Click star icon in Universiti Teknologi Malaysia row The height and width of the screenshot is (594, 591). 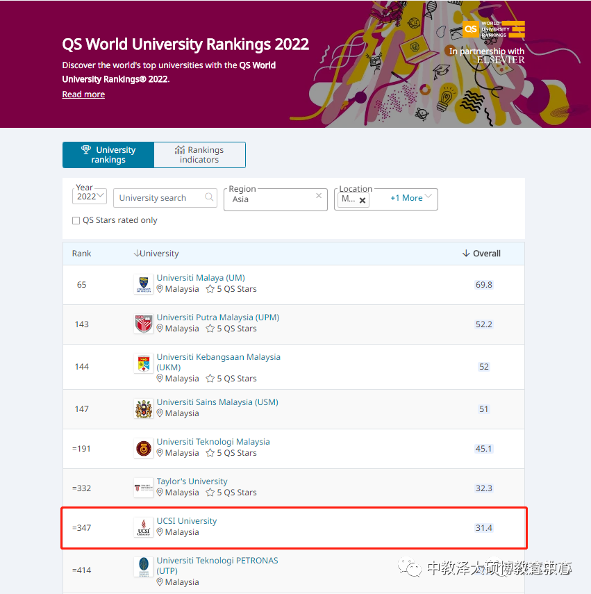[x=210, y=453]
